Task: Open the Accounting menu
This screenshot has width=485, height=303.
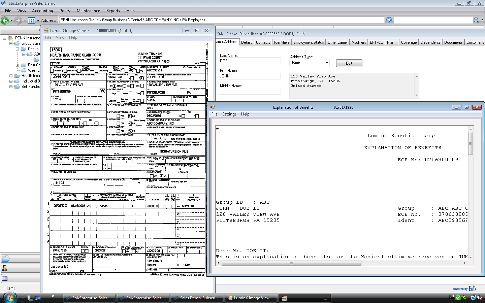Action: coord(43,11)
